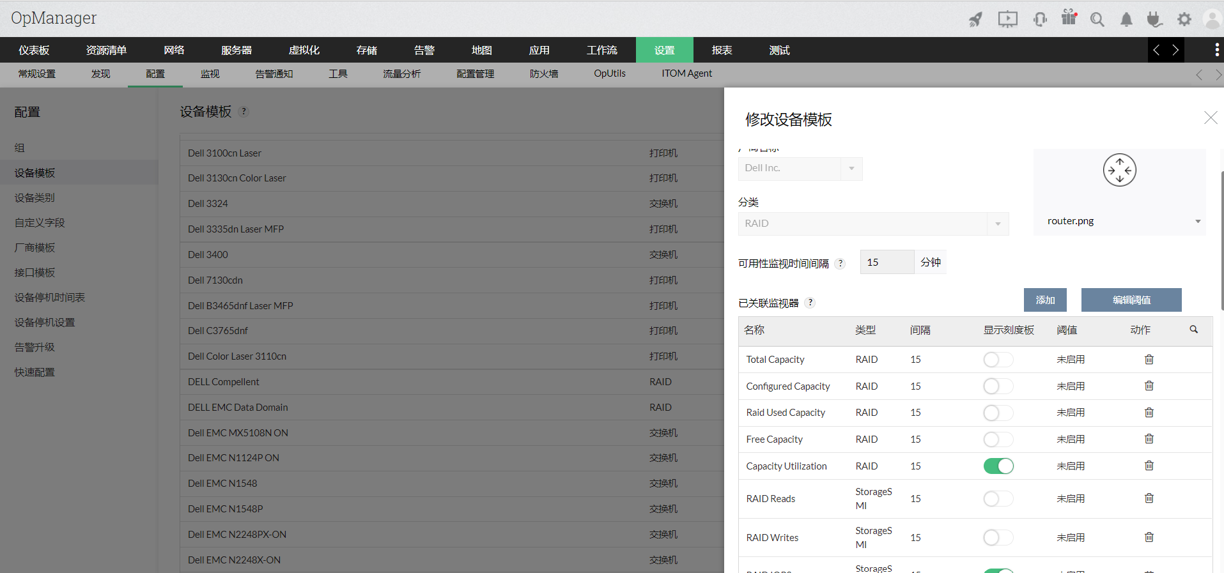Open the presentation screen icon

[1008, 19]
